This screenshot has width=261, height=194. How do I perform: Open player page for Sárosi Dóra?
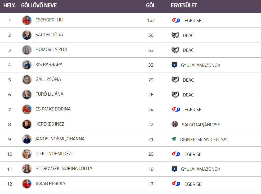(49, 35)
